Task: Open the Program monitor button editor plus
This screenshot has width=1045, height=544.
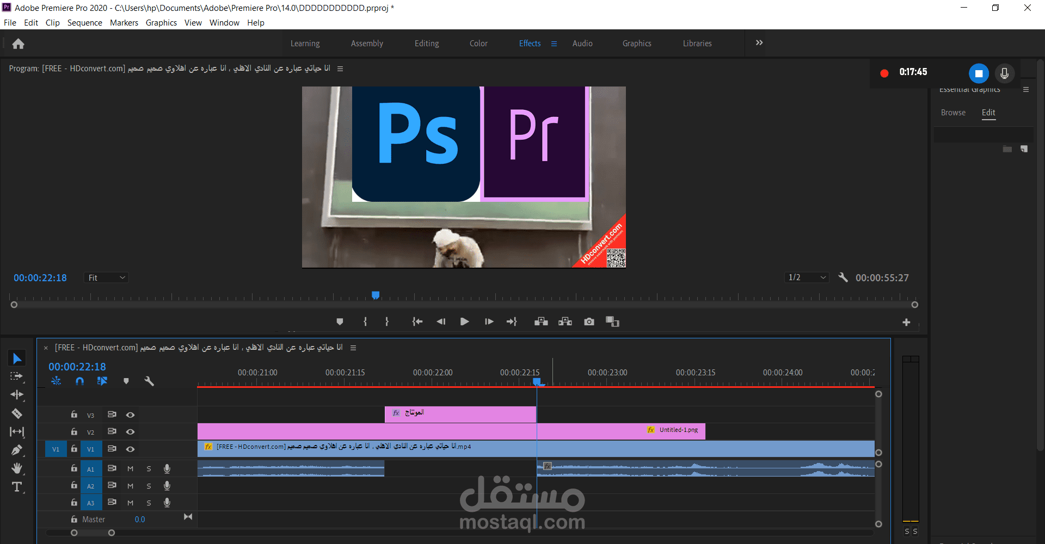Action: pos(906,323)
